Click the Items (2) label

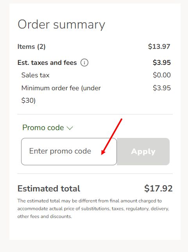32,46
